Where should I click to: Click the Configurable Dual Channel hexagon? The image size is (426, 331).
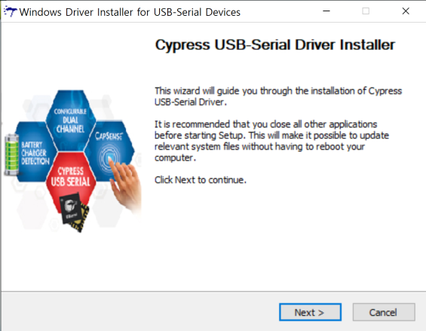pos(71,120)
